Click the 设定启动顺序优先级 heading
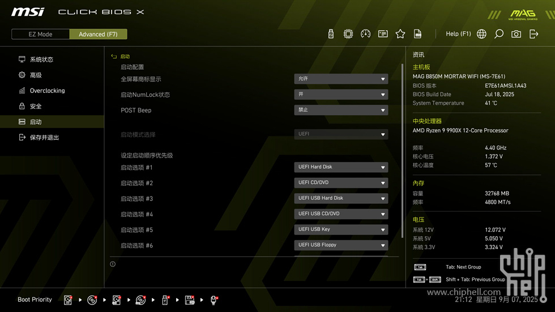The image size is (555, 312). 147,155
